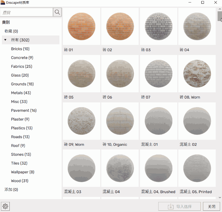Select the 所有 (302) category

coord(31,40)
